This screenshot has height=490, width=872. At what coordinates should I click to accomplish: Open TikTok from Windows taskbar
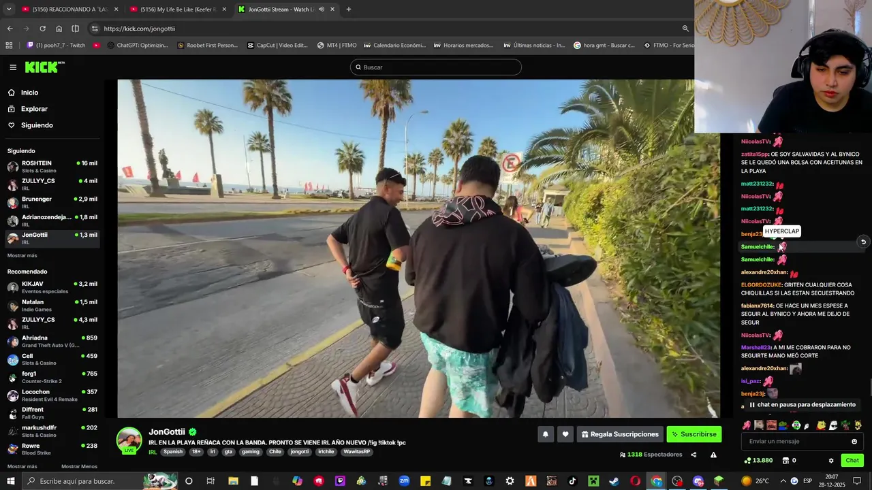point(572,481)
